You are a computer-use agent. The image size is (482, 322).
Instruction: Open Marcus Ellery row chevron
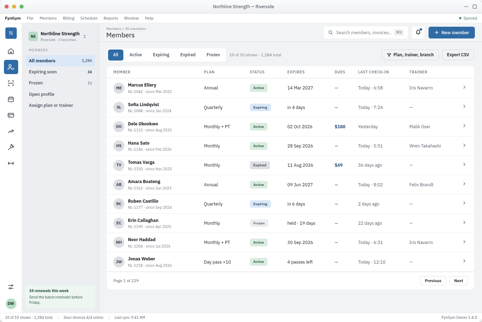pyautogui.click(x=464, y=87)
